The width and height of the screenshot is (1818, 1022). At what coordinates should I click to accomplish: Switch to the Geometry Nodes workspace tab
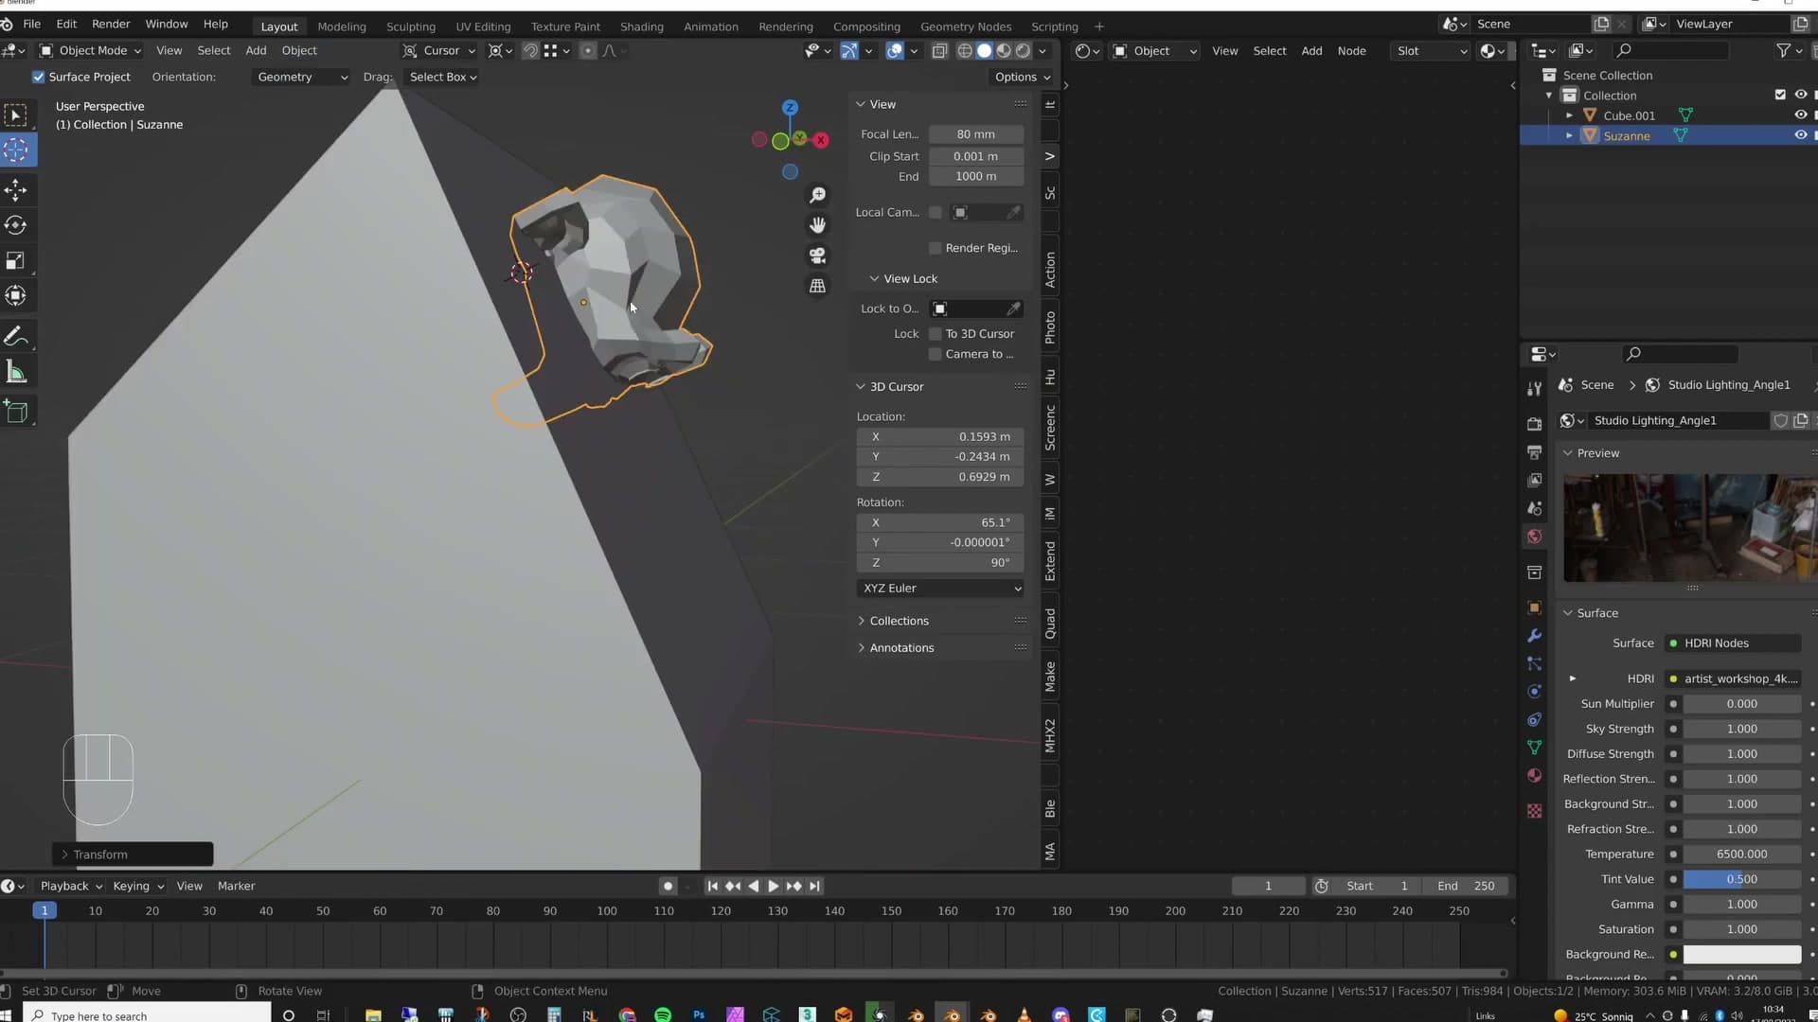(x=966, y=26)
